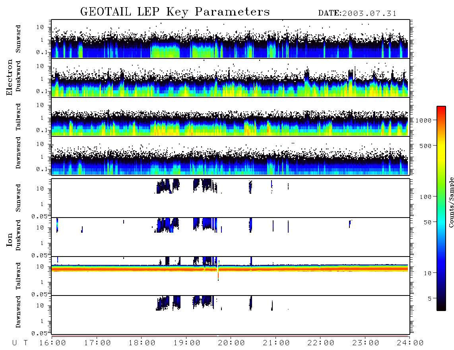Click the color scale's 5 tick label
Image resolution: width=454 pixels, height=350 pixels.
pyautogui.click(x=430, y=299)
